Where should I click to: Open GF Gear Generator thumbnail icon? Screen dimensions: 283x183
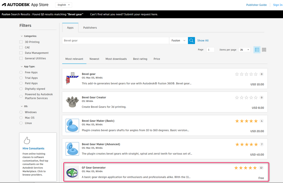pos(72,172)
